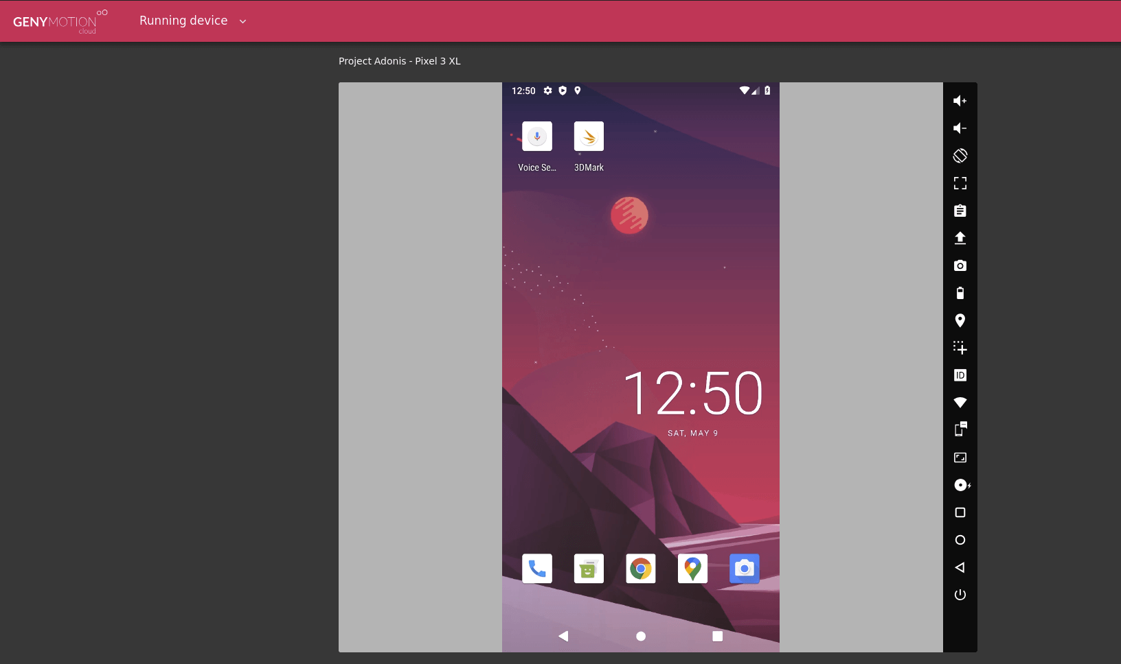The width and height of the screenshot is (1121, 664).
Task: Open the file upload tool
Action: (x=960, y=238)
